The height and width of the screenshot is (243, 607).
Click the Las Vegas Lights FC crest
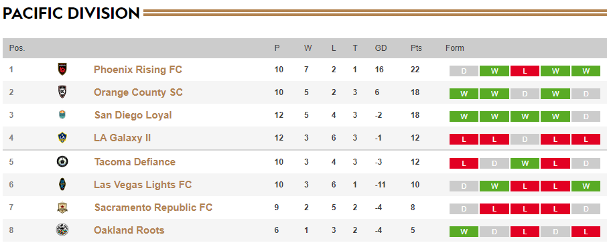(62, 184)
